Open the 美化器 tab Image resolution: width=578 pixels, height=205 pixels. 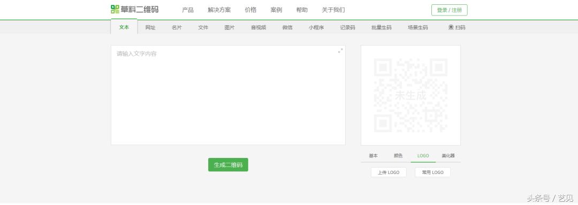point(448,156)
